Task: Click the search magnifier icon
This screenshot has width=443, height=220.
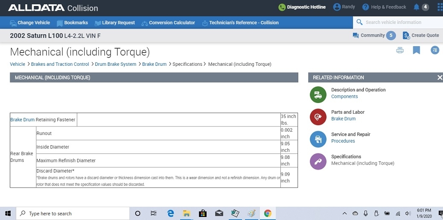Action: [x=359, y=22]
